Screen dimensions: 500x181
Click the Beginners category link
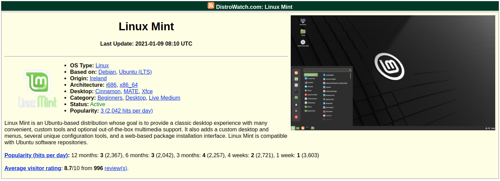click(110, 98)
